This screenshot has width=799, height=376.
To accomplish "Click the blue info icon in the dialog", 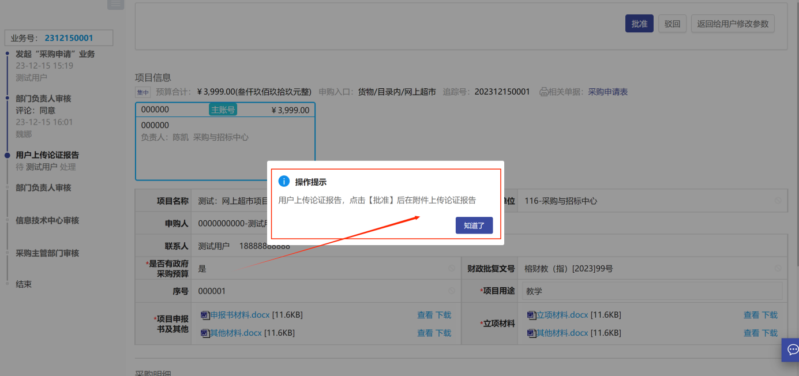I will (284, 182).
